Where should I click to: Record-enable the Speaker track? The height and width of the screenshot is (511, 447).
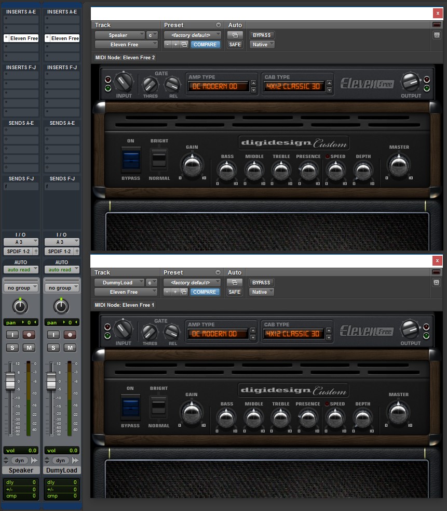pos(29,335)
